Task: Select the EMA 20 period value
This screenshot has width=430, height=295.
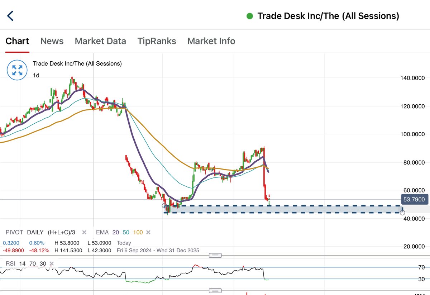Action: [116, 232]
